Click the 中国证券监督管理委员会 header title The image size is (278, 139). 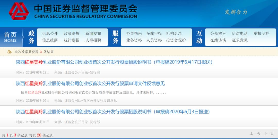click(86, 9)
